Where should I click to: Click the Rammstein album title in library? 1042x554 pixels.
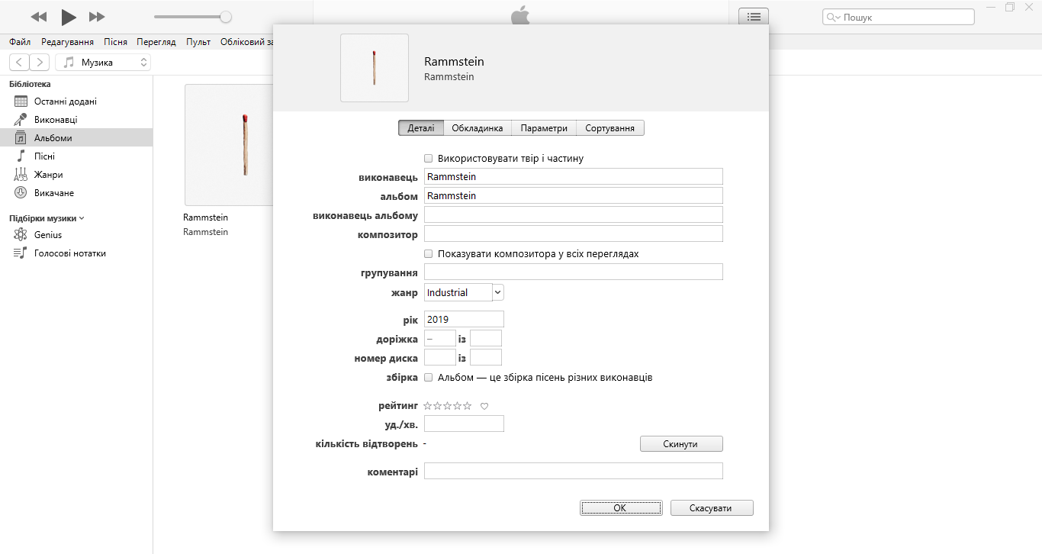(x=206, y=217)
